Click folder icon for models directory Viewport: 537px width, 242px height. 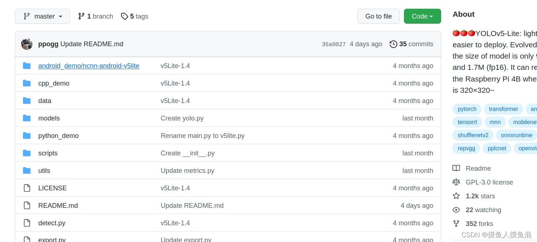27,118
